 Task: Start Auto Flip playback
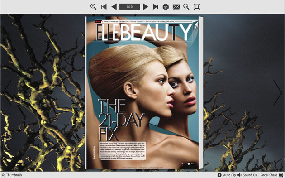(227, 175)
